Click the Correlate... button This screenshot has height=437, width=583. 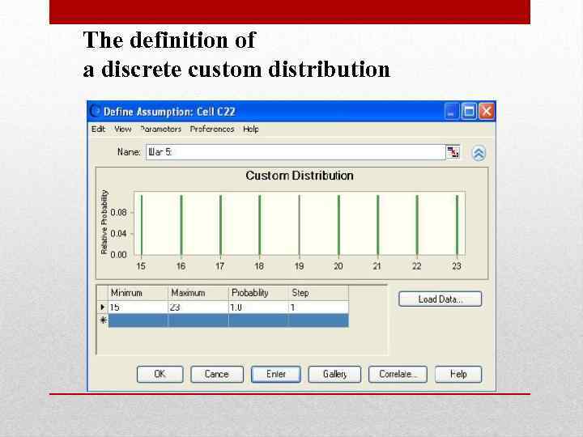(398, 374)
